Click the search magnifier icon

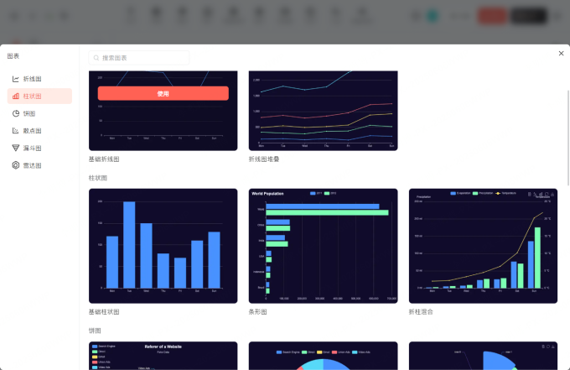coord(96,58)
